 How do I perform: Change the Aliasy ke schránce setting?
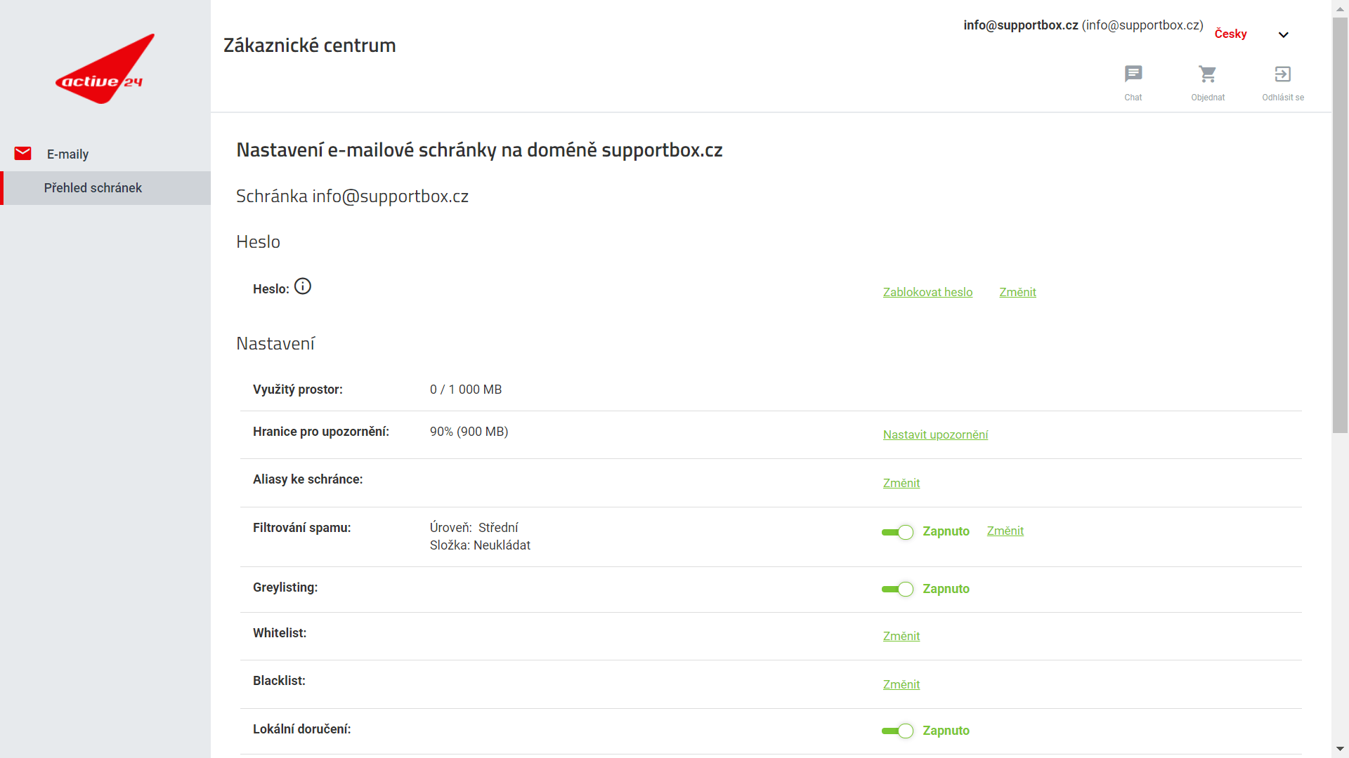[901, 484]
